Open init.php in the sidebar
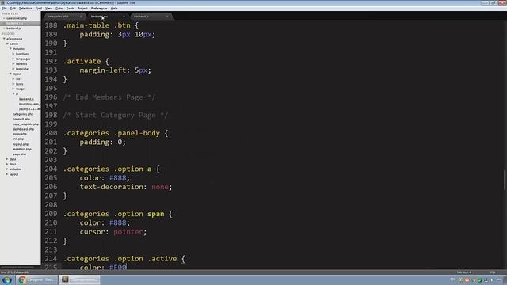 [18, 139]
